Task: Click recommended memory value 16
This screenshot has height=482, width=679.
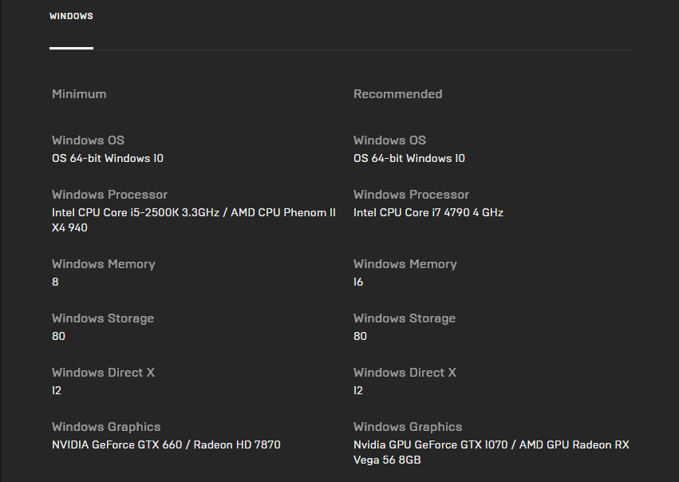Action: point(358,282)
